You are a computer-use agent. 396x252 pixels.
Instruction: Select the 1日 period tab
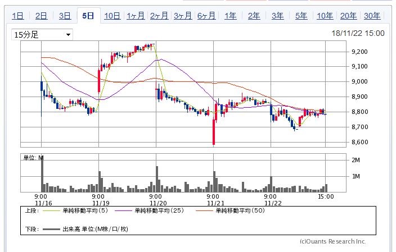pyautogui.click(x=18, y=16)
